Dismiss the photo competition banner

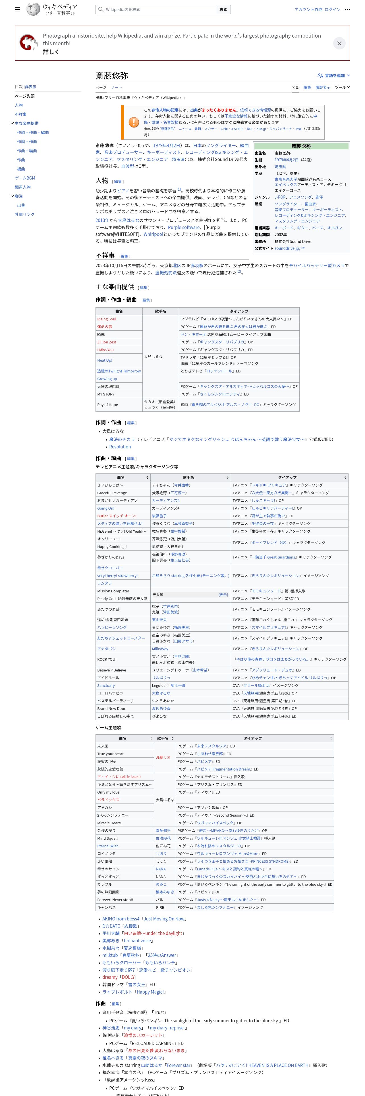tap(339, 43)
